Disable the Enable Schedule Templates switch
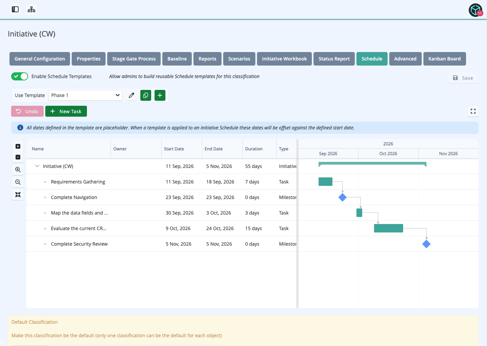This screenshot has width=487, height=346. (20, 76)
